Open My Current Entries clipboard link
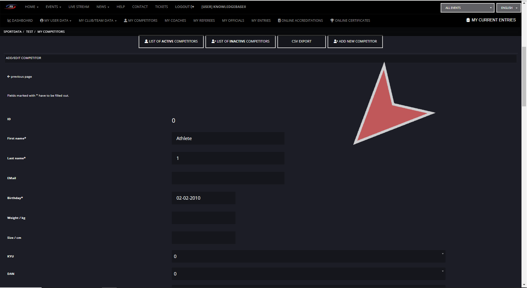 coord(491,20)
